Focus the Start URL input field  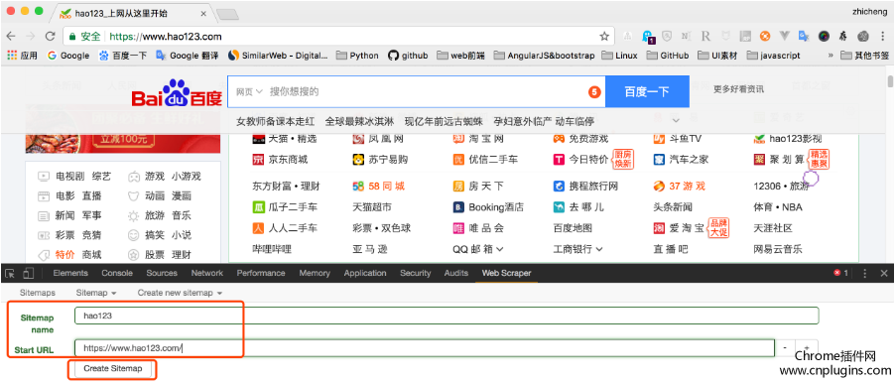pyautogui.click(x=425, y=347)
